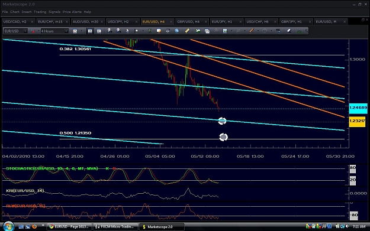Click the zoom out magnifier icon
The width and height of the screenshot is (370, 231).
[118, 31]
